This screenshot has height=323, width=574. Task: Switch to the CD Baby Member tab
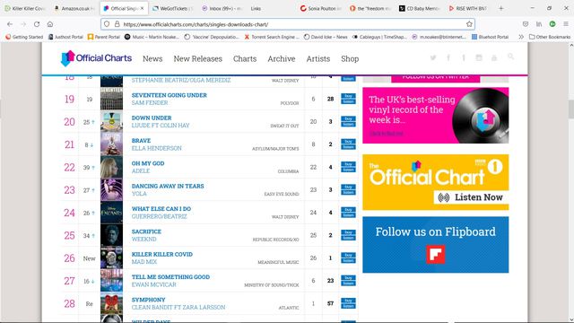coord(420,8)
